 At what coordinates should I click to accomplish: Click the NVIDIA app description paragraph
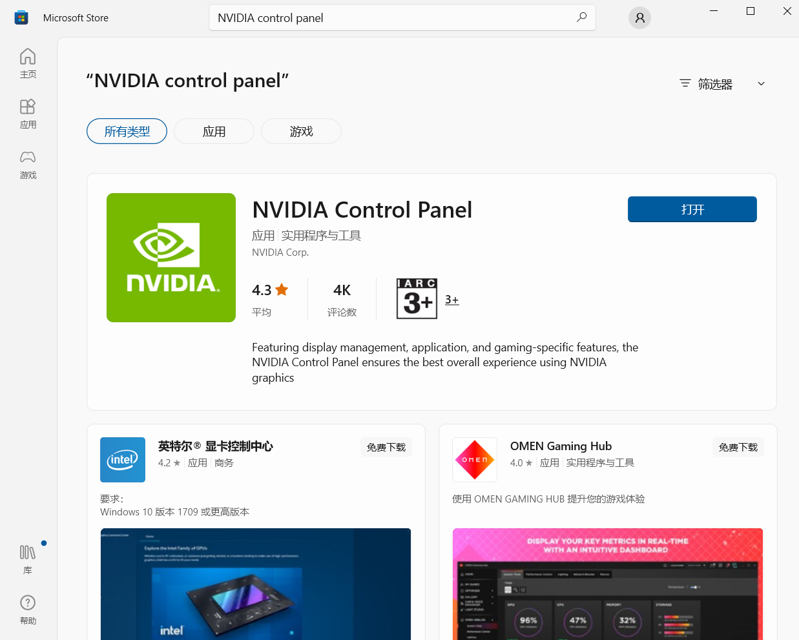pyautogui.click(x=445, y=362)
